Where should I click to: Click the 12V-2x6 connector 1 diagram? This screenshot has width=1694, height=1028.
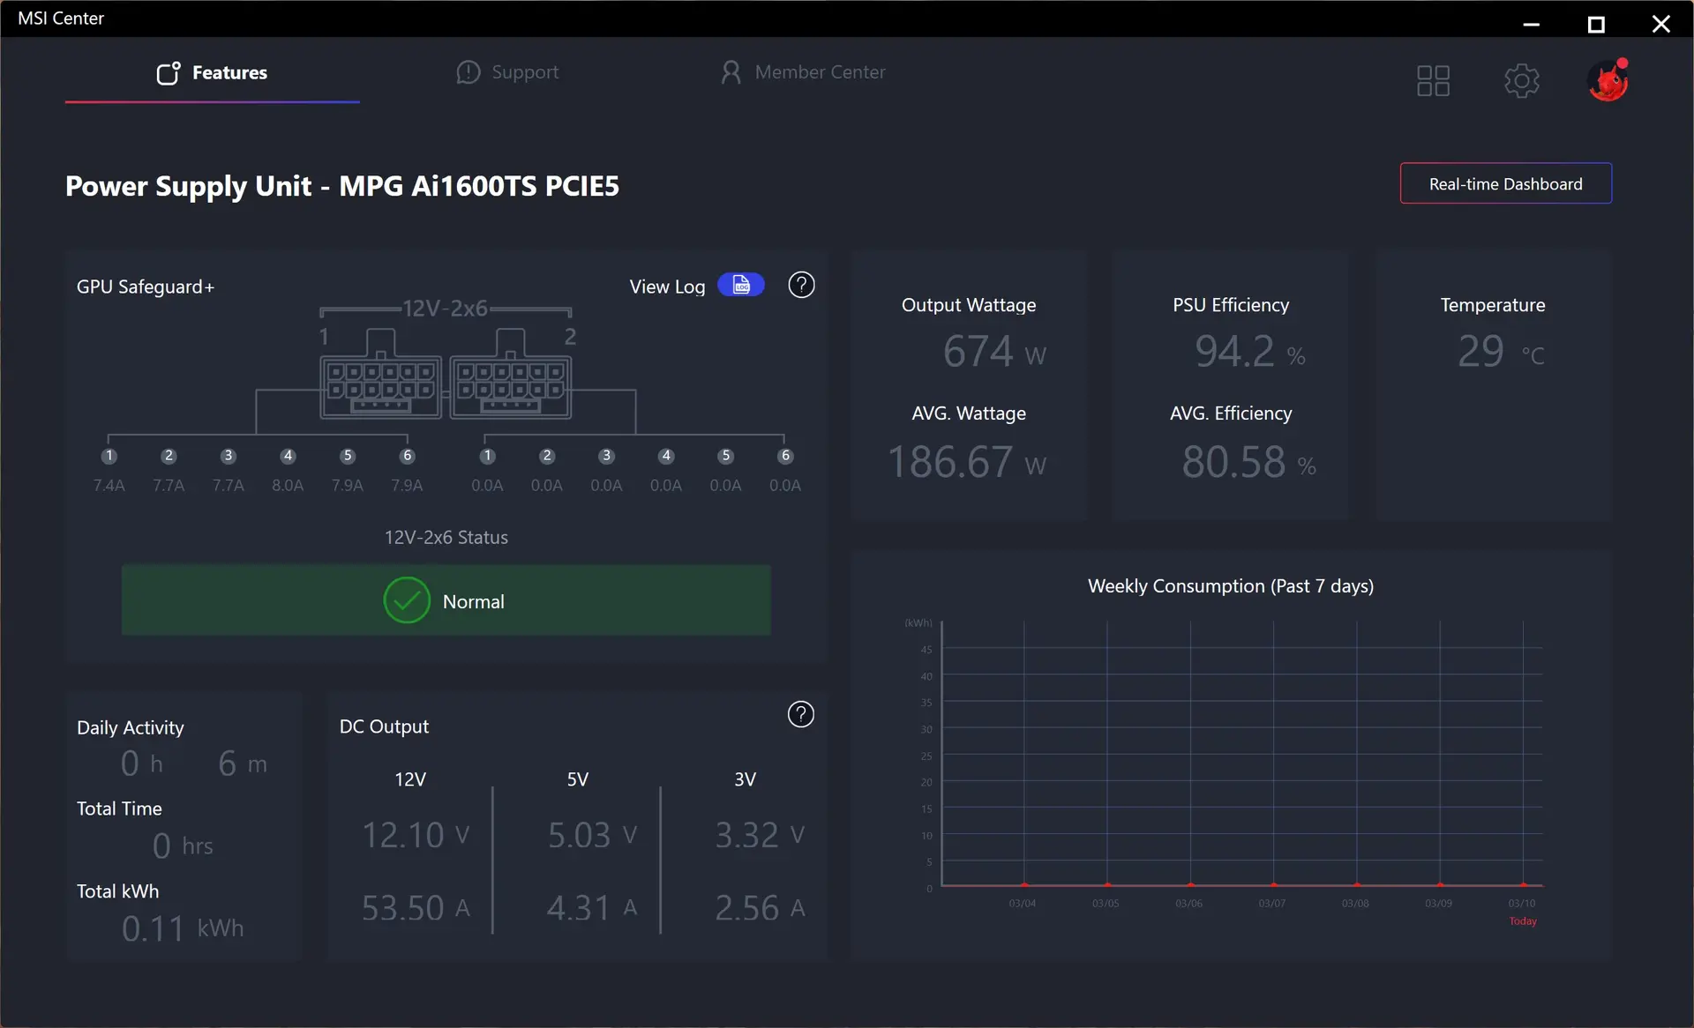point(380,375)
